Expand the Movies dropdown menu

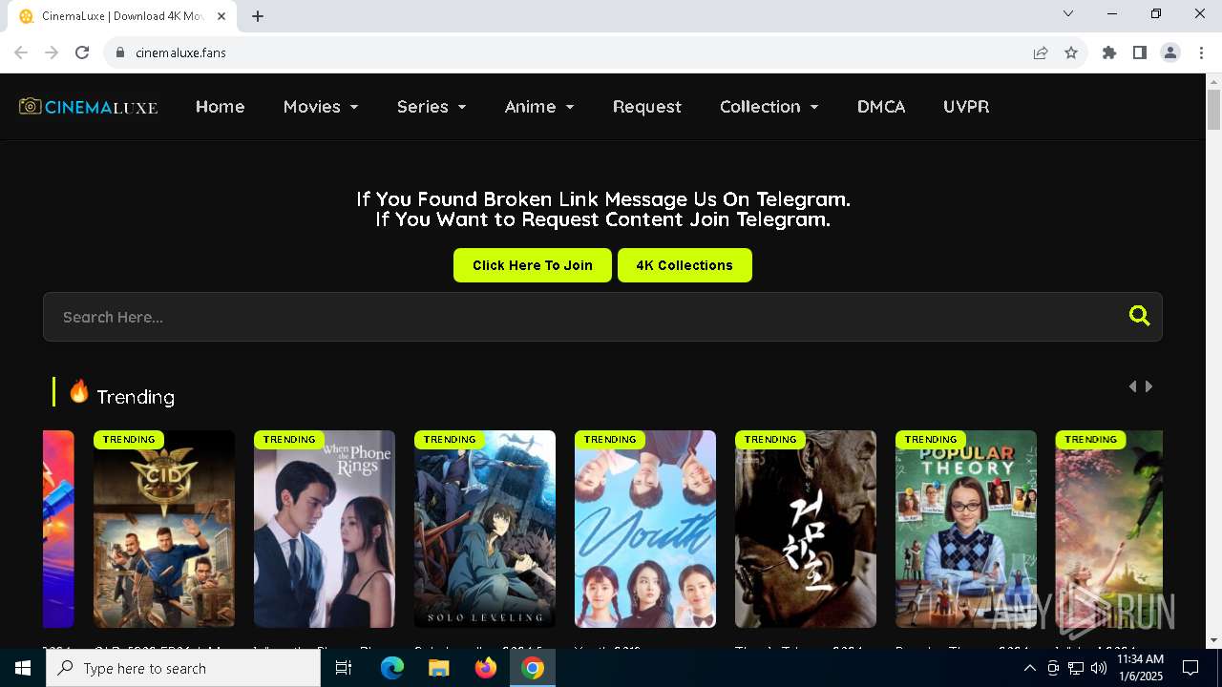pyautogui.click(x=321, y=107)
